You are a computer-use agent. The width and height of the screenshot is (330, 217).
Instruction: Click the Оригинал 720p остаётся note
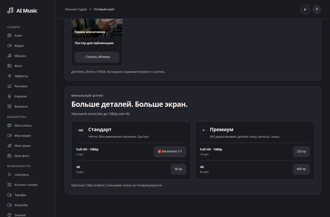click(117, 185)
